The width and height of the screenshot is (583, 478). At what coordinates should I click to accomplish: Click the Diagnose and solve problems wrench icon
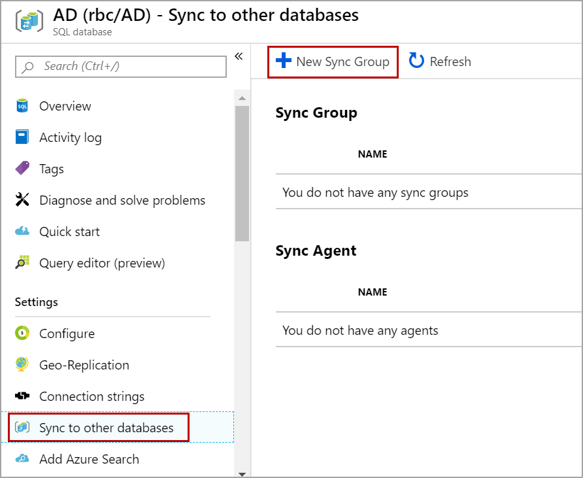pos(22,200)
